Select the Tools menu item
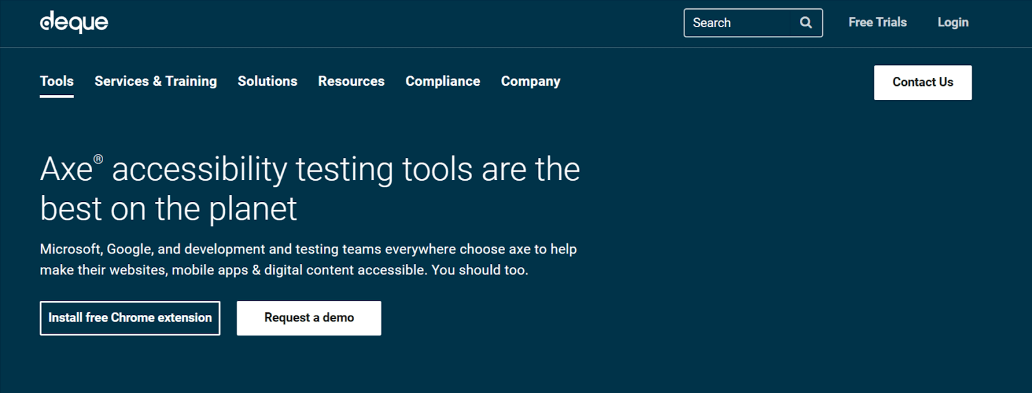Image resolution: width=1032 pixels, height=393 pixels. [57, 81]
